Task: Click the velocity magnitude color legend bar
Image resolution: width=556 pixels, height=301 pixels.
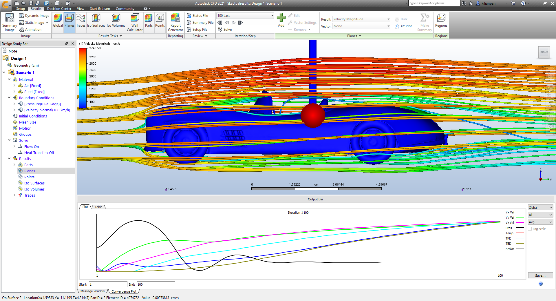Action: (x=83, y=78)
